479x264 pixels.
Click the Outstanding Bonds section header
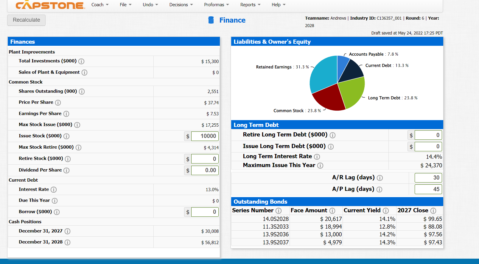click(337, 202)
